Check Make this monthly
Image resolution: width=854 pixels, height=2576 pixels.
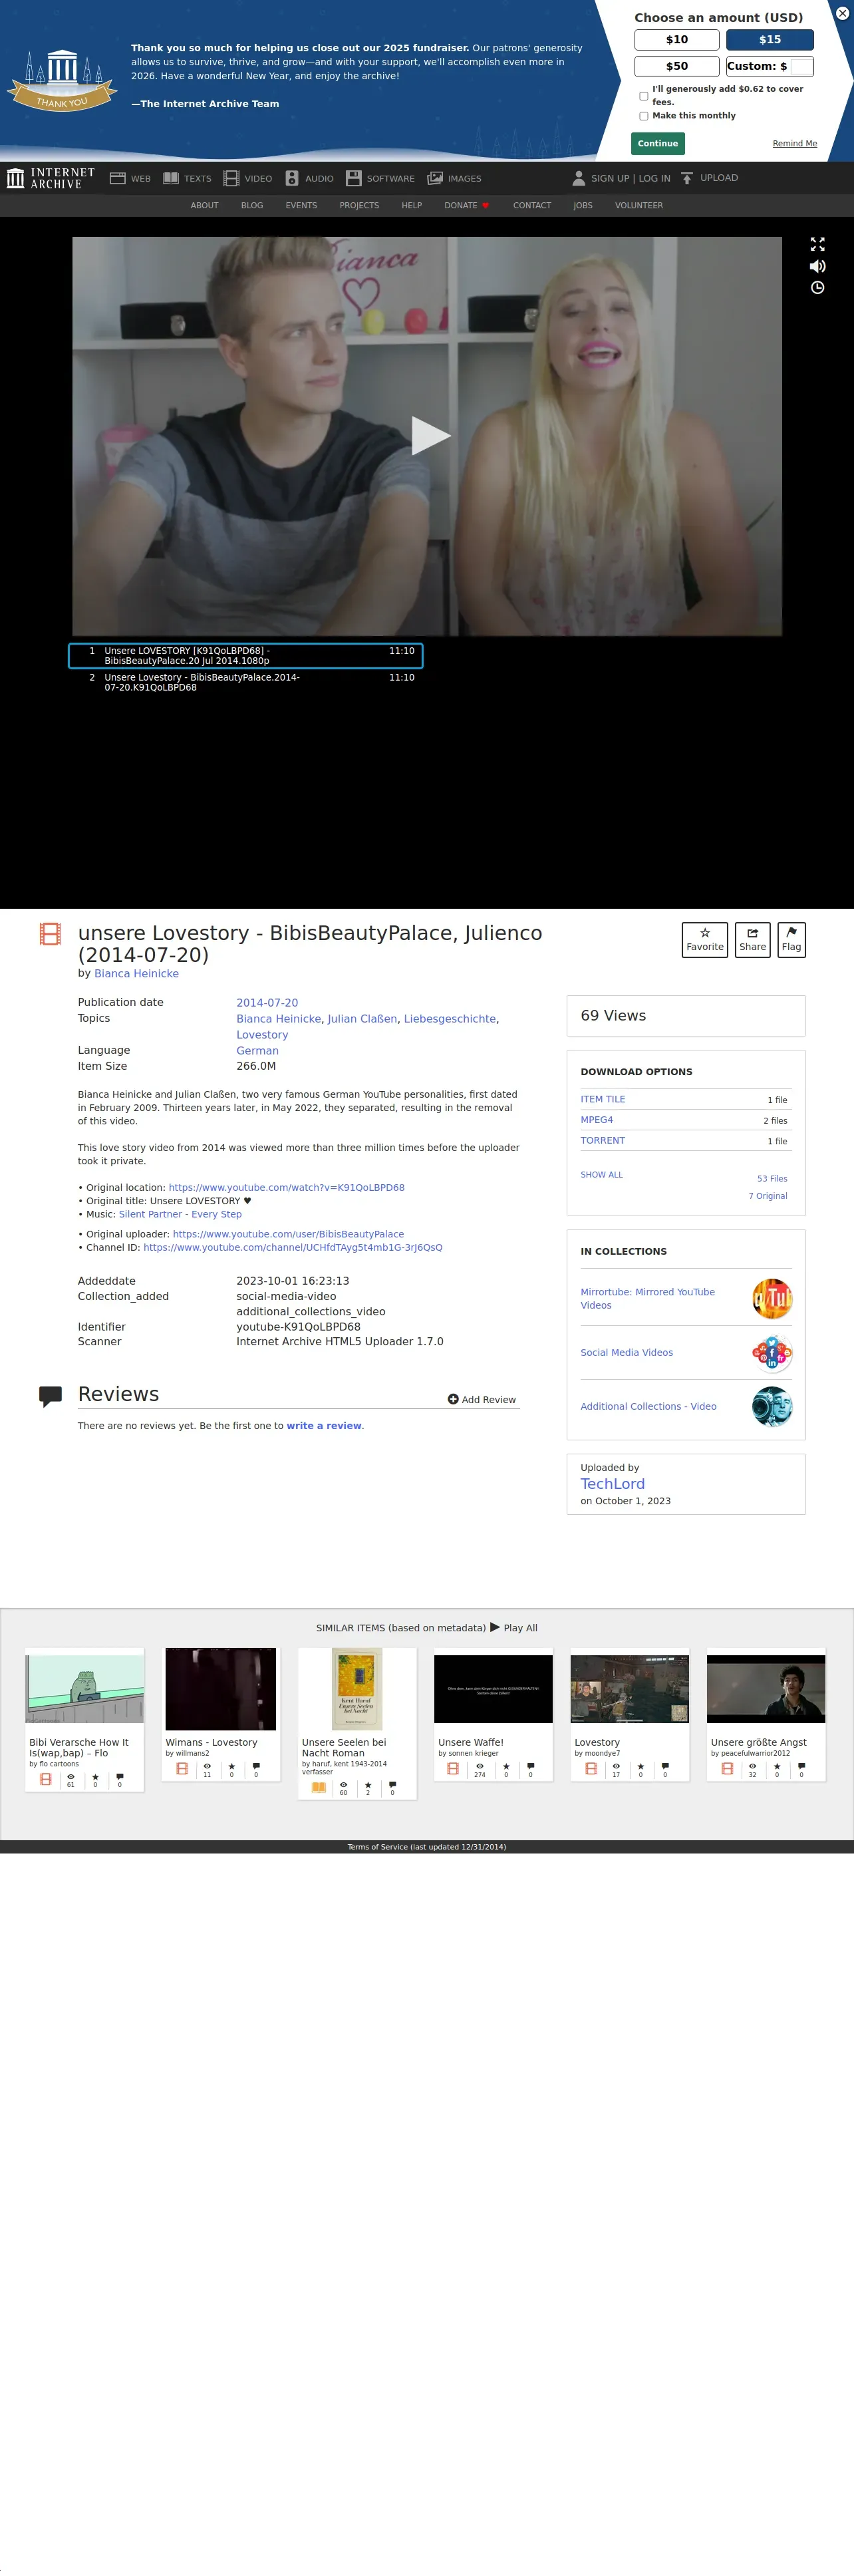coord(644,116)
